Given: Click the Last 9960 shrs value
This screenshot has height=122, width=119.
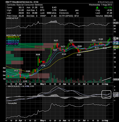Looking at the screenshot, I should tap(51, 13).
